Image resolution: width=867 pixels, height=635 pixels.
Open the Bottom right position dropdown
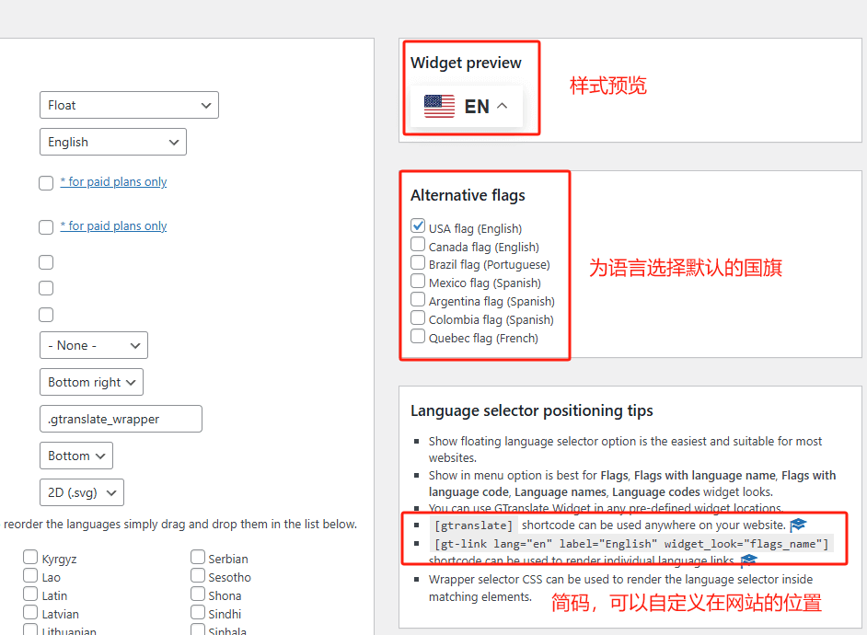(x=91, y=382)
